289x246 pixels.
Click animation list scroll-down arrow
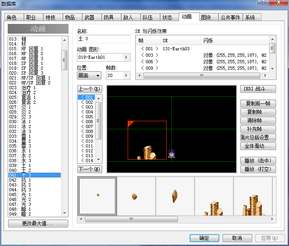coord(64,213)
